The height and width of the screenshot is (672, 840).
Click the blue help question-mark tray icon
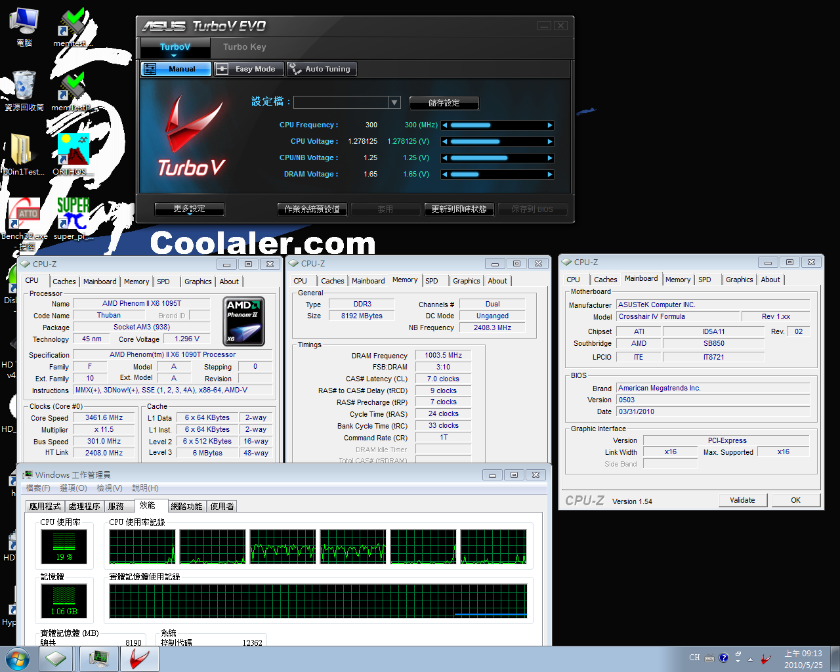tap(724, 658)
